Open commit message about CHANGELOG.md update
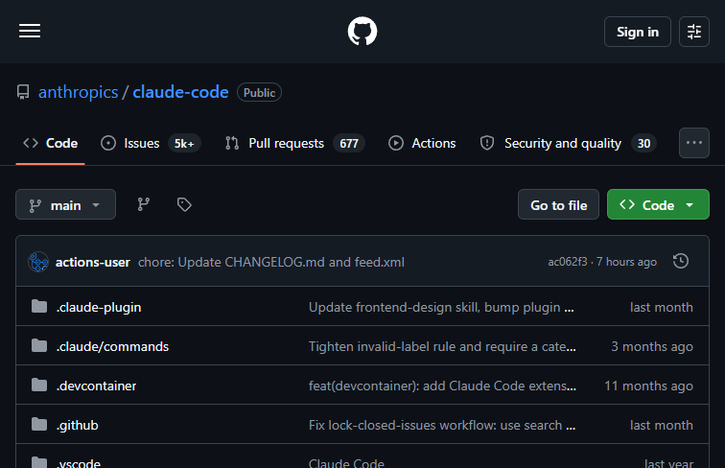Viewport: 725px width, 468px height. [x=271, y=262]
